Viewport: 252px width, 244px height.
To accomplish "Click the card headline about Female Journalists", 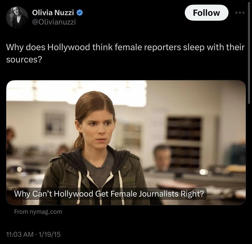I will 109,194.
